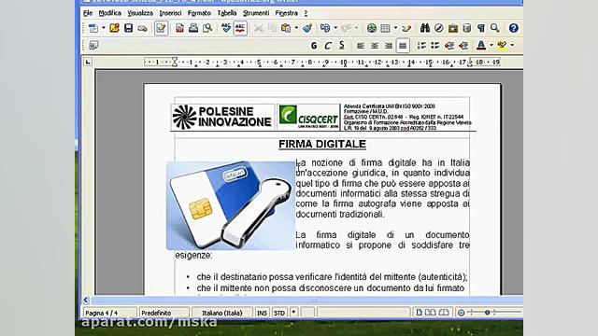
Task: Switch to book mode view layout
Action: 444,313
